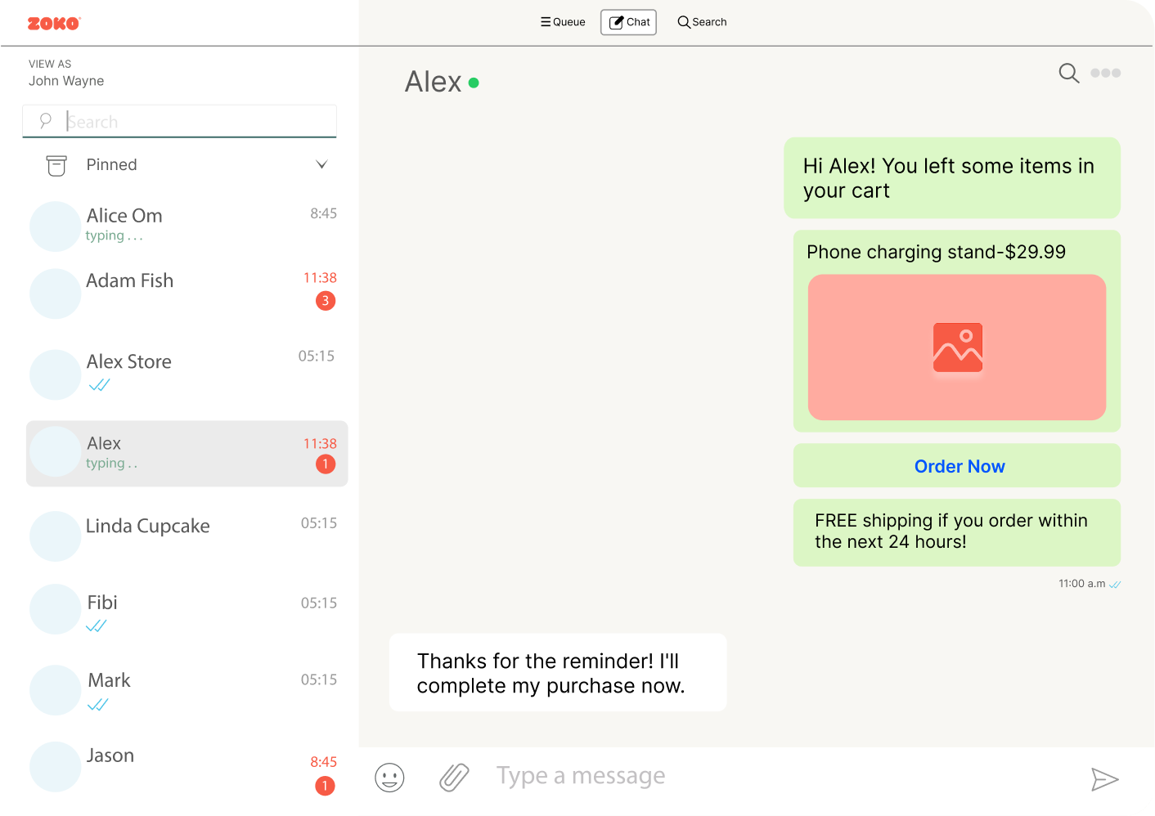Expand the Pinned section chevron
This screenshot has width=1155, height=816.
(321, 164)
